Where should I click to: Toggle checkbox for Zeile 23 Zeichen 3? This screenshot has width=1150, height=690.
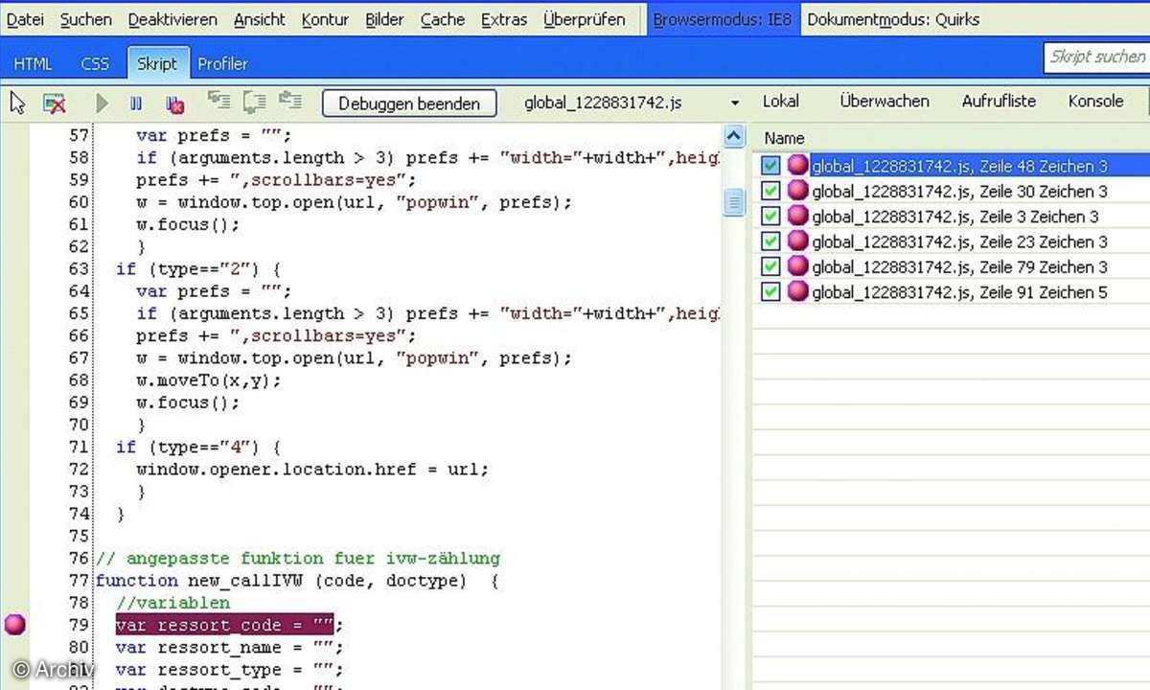[x=770, y=241]
